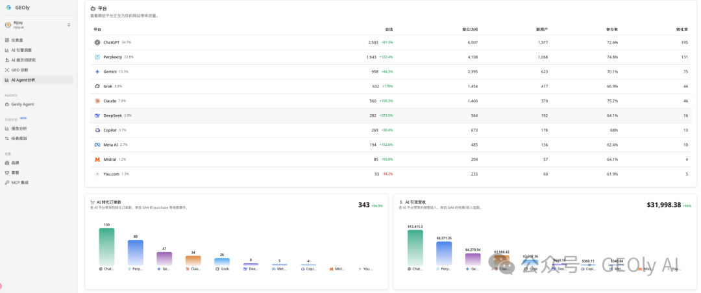Open the Rijoy workspace switcher chevron
Image resolution: width=701 pixels, height=293 pixels.
(69, 25)
